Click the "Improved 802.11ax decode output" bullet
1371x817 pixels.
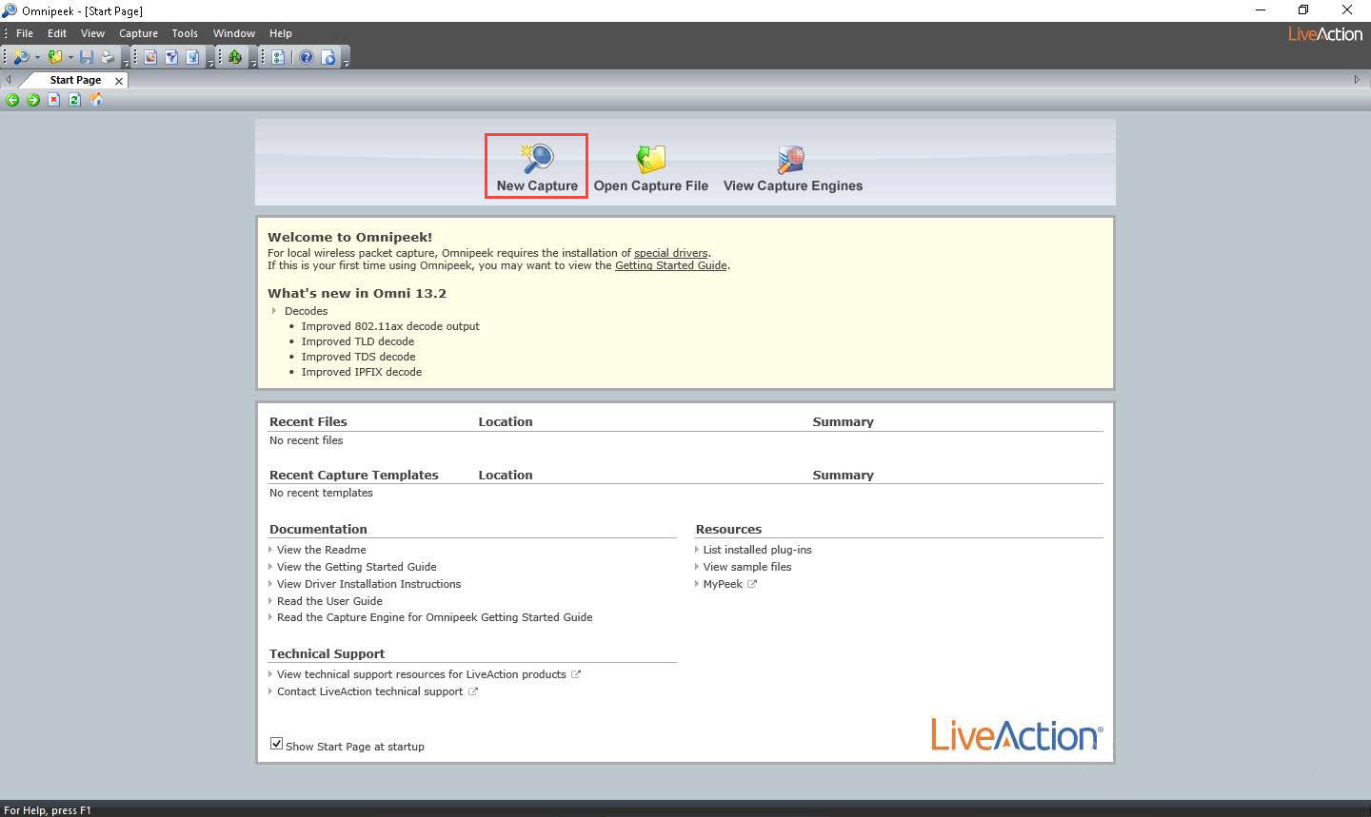[x=390, y=326]
